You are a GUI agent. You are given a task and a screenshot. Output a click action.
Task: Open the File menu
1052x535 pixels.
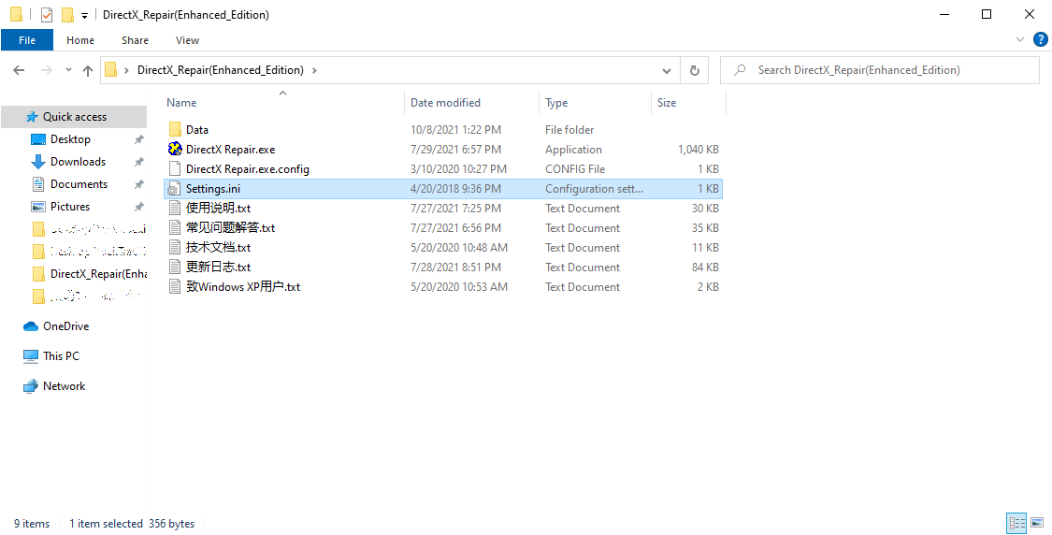[27, 40]
